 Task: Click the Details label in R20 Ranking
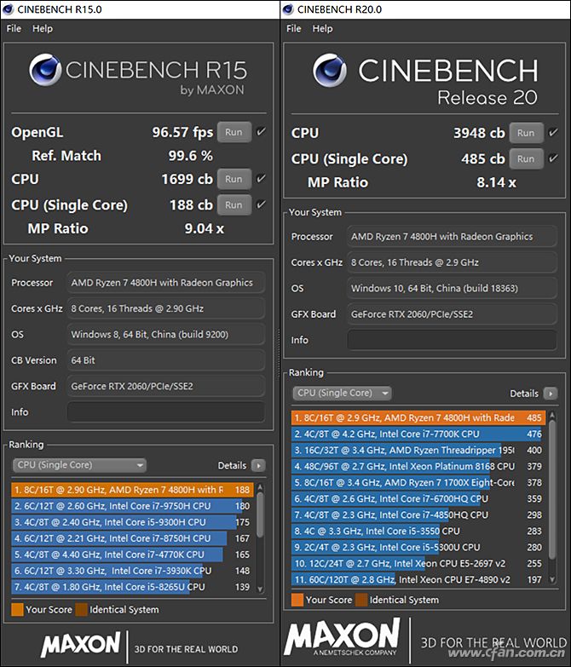pos(524,394)
